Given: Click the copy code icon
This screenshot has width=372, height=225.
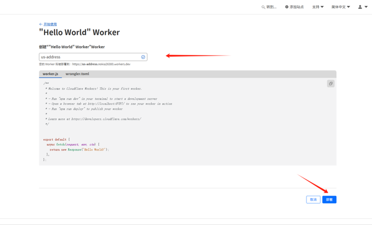Looking at the screenshot, I should pos(331,84).
